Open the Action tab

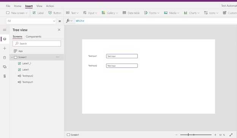pos(50,6)
